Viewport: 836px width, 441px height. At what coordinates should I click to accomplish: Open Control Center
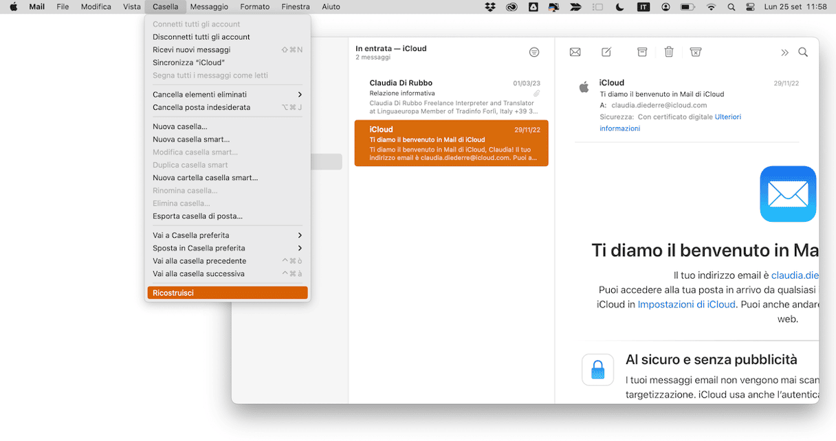(750, 7)
